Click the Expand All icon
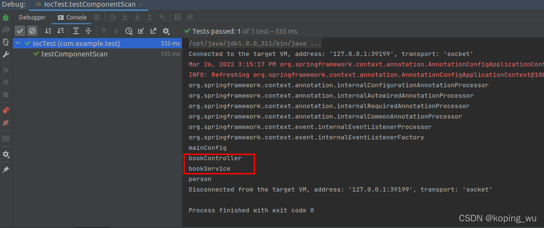The image size is (544, 228). pyautogui.click(x=76, y=31)
